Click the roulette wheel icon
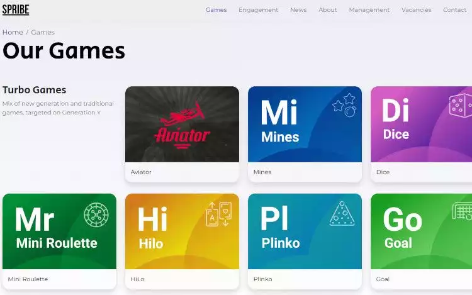Image resolution: width=472 pixels, height=295 pixels. click(x=96, y=214)
